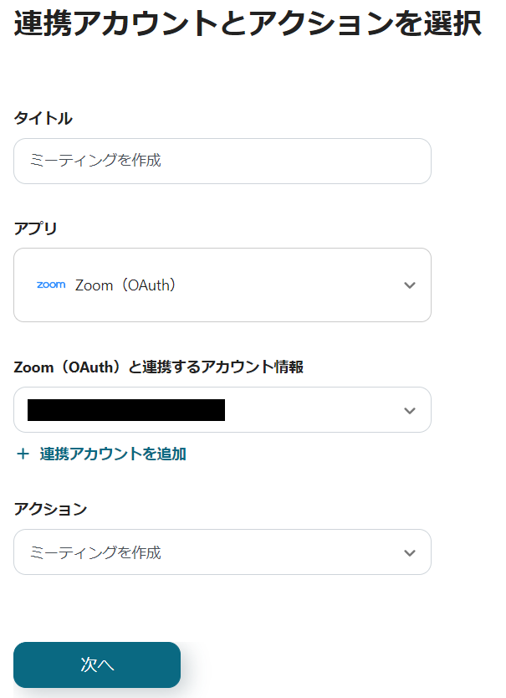Click the chevron on the アクション dropdown
Viewport: 506px width, 698px height.
410,552
